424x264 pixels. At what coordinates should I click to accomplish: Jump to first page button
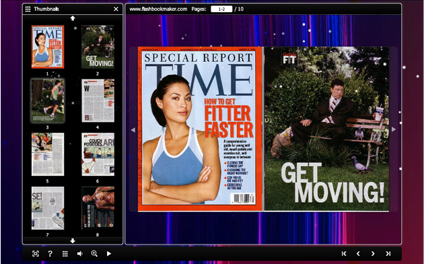pos(344,253)
